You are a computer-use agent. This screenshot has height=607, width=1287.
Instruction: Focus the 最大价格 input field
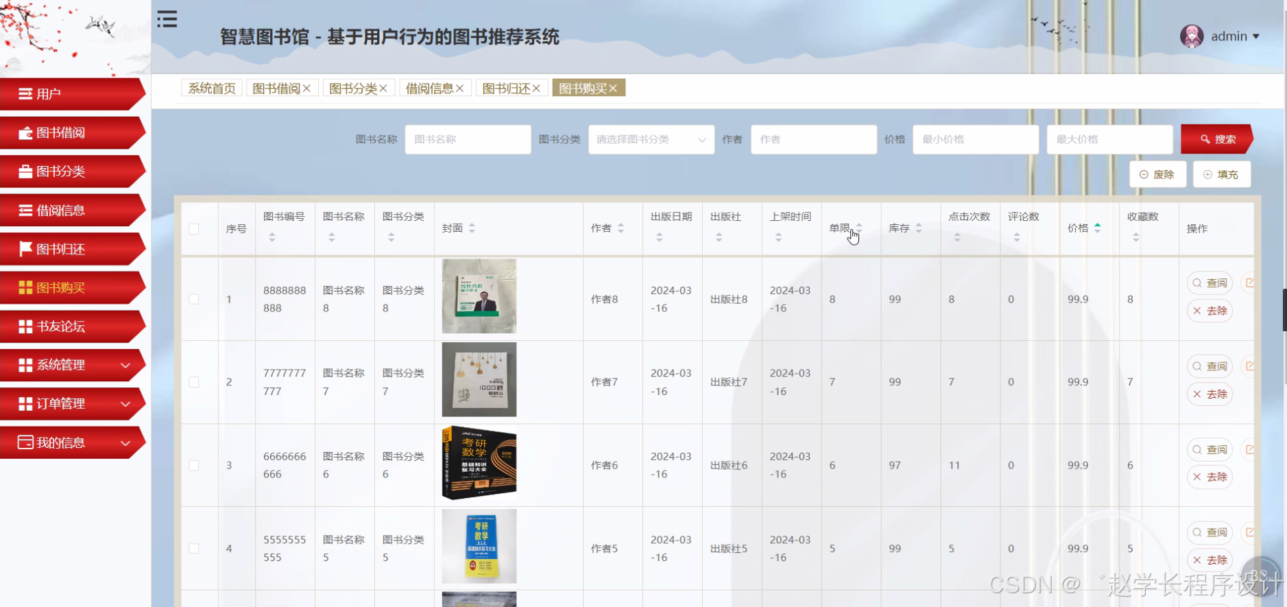(1109, 139)
